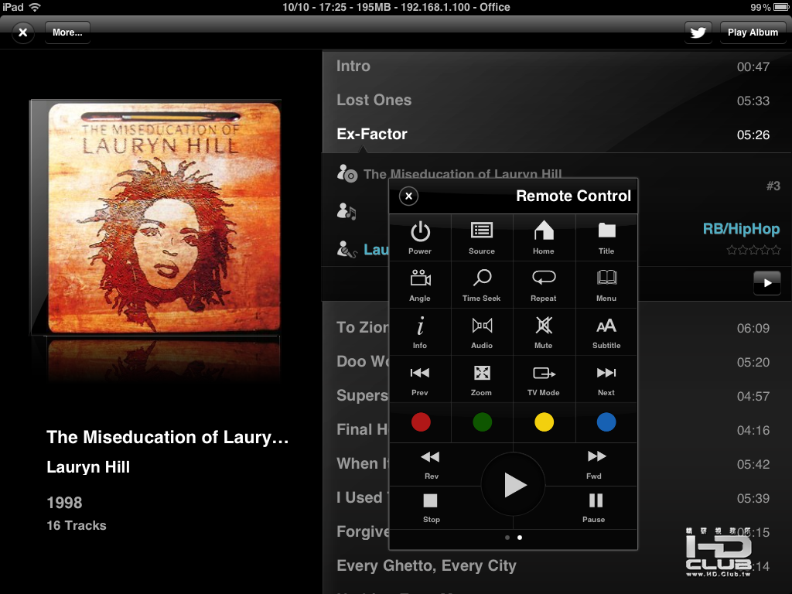This screenshot has height=594, width=792.
Task: Pause playback
Action: 594,507
